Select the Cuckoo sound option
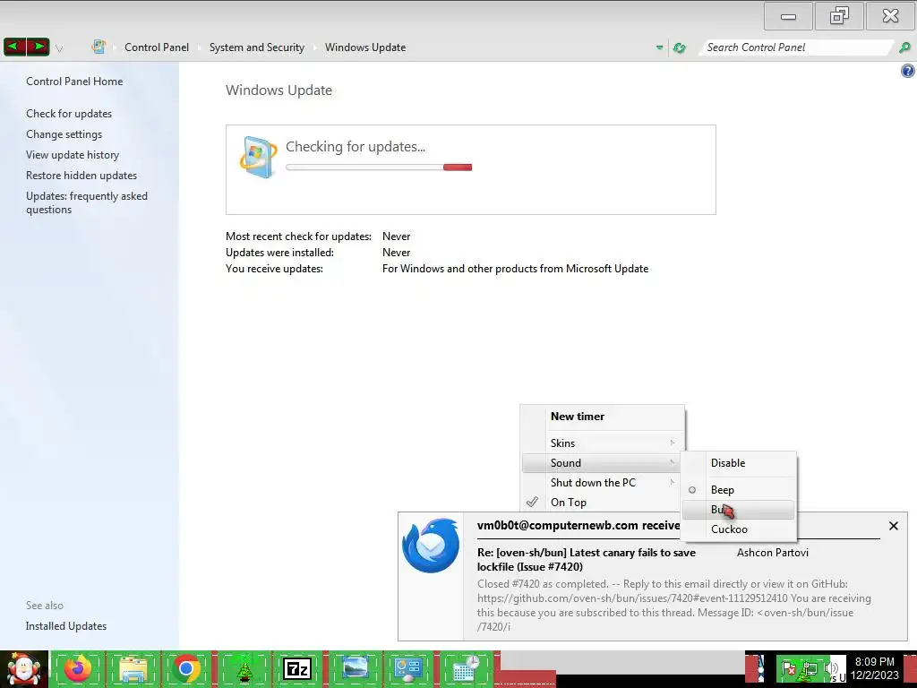Image resolution: width=917 pixels, height=688 pixels. (738, 529)
